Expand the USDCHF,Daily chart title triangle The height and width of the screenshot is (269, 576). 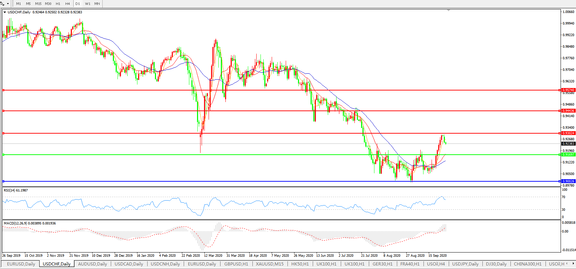click(5, 12)
